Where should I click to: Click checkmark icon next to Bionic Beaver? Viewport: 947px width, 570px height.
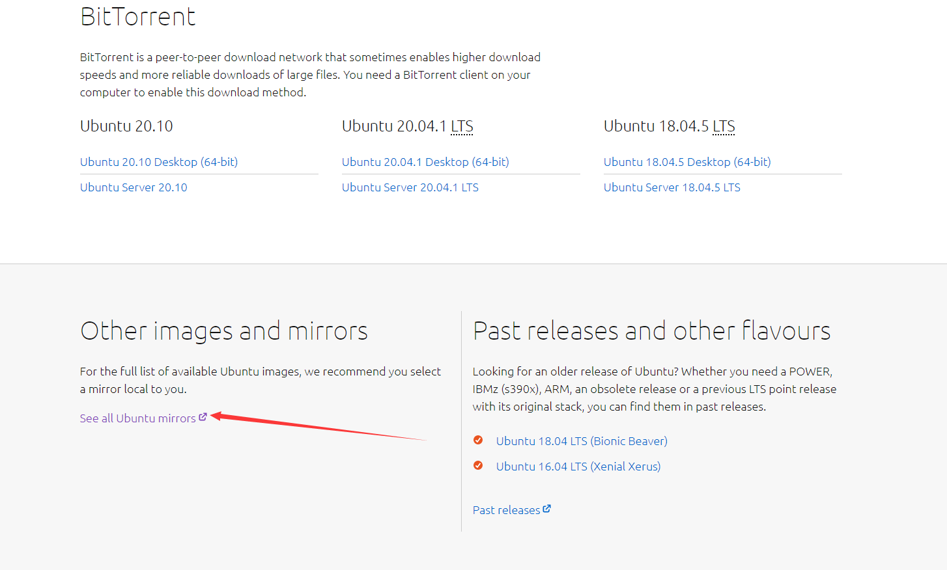[x=478, y=441]
